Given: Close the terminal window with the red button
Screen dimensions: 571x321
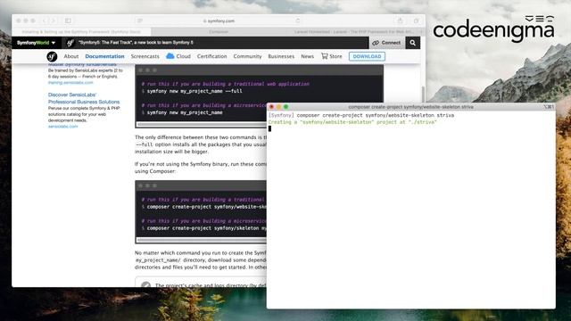Looking at the screenshot, I should [x=271, y=107].
